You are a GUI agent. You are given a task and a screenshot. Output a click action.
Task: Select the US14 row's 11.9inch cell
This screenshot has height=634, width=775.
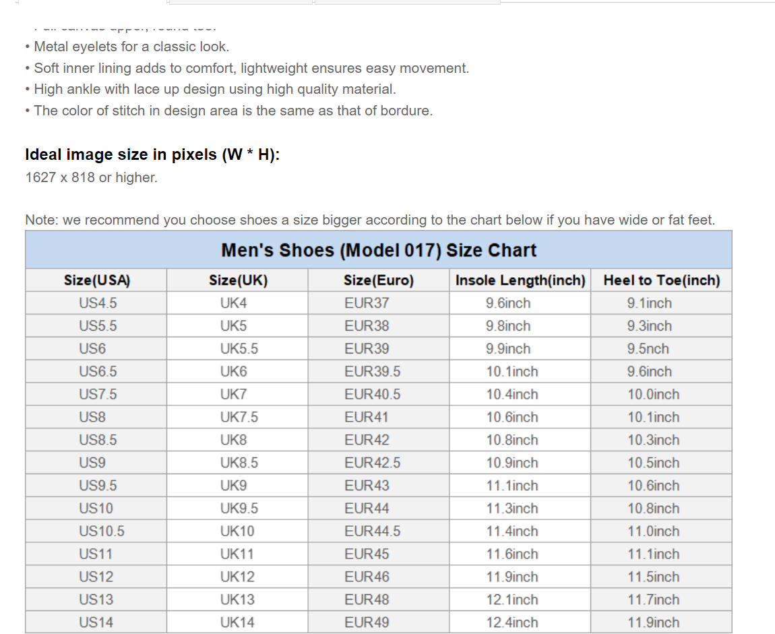[x=653, y=622]
